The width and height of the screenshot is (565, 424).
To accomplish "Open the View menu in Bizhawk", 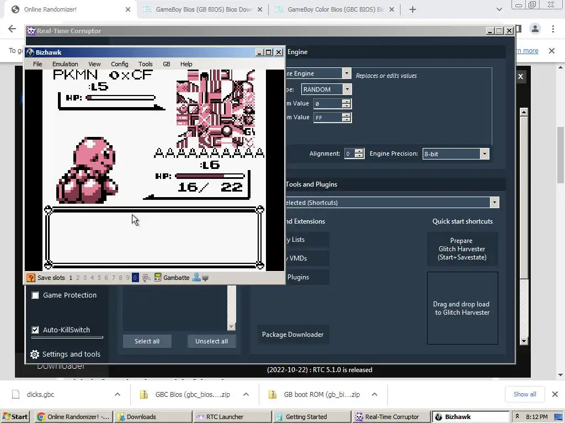I will [x=94, y=64].
